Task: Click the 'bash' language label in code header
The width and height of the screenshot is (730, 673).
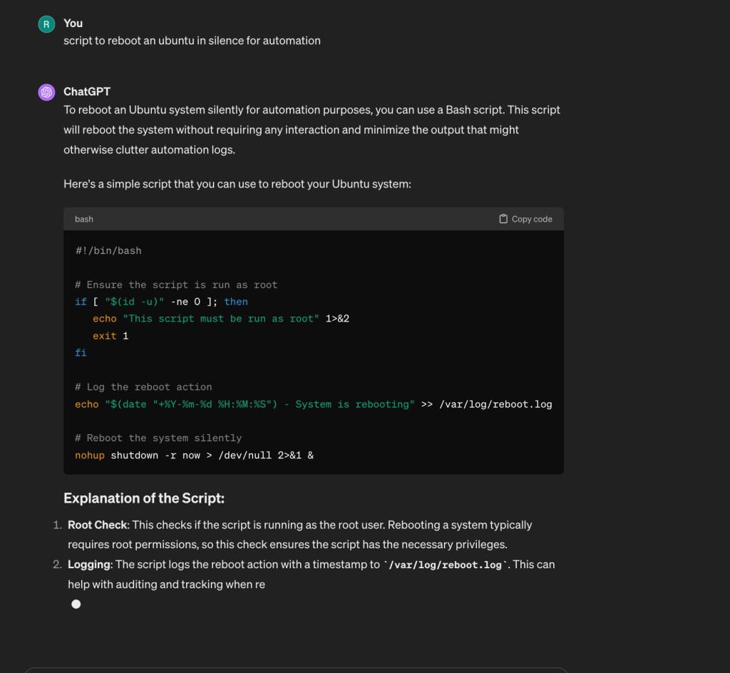Action: pyautogui.click(x=84, y=219)
